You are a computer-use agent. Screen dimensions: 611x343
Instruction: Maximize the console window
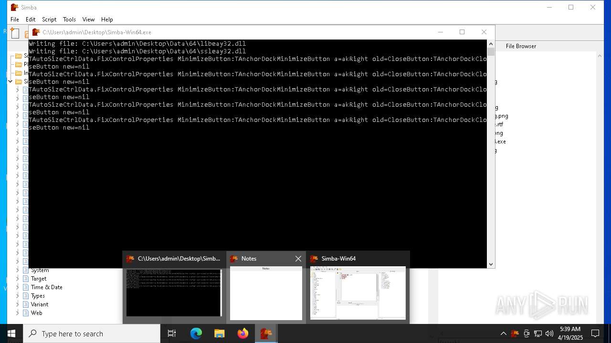[x=462, y=32]
